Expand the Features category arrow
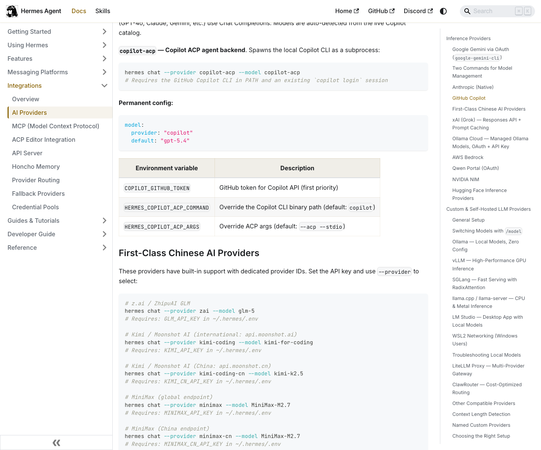 point(104,58)
